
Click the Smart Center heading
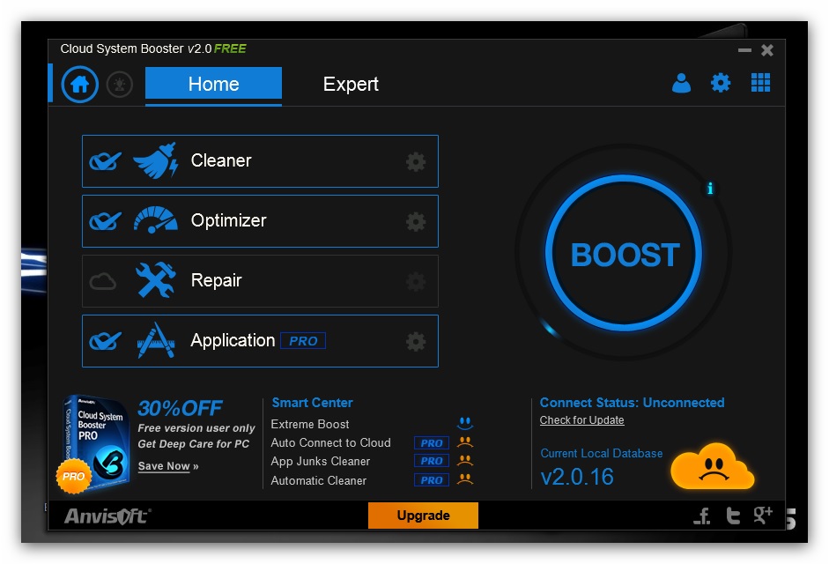click(312, 403)
